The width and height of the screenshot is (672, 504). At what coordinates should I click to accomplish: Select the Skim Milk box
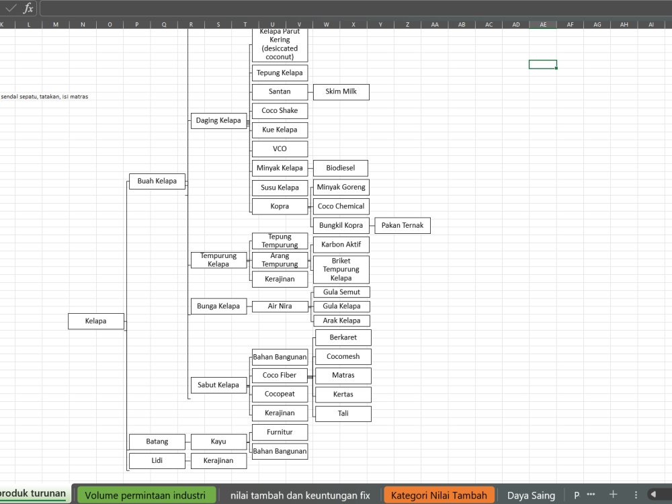[x=341, y=91]
